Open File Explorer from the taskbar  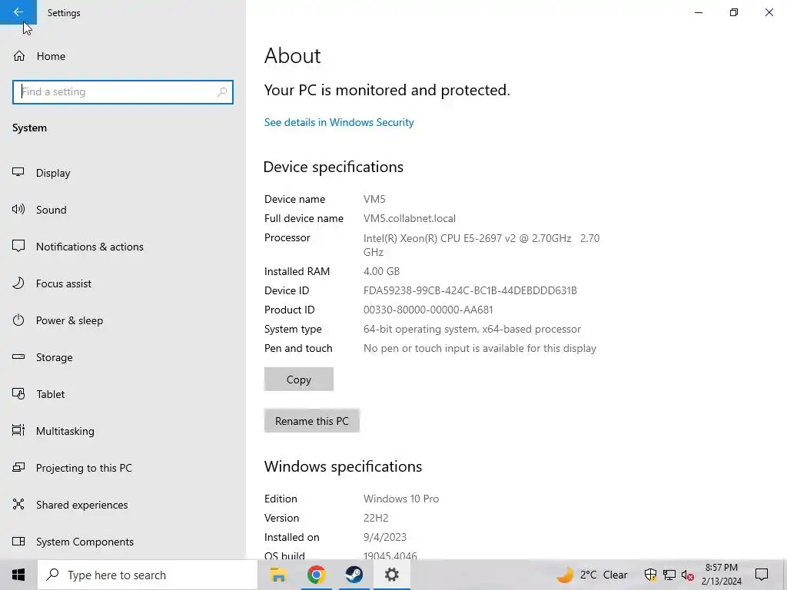tap(278, 575)
